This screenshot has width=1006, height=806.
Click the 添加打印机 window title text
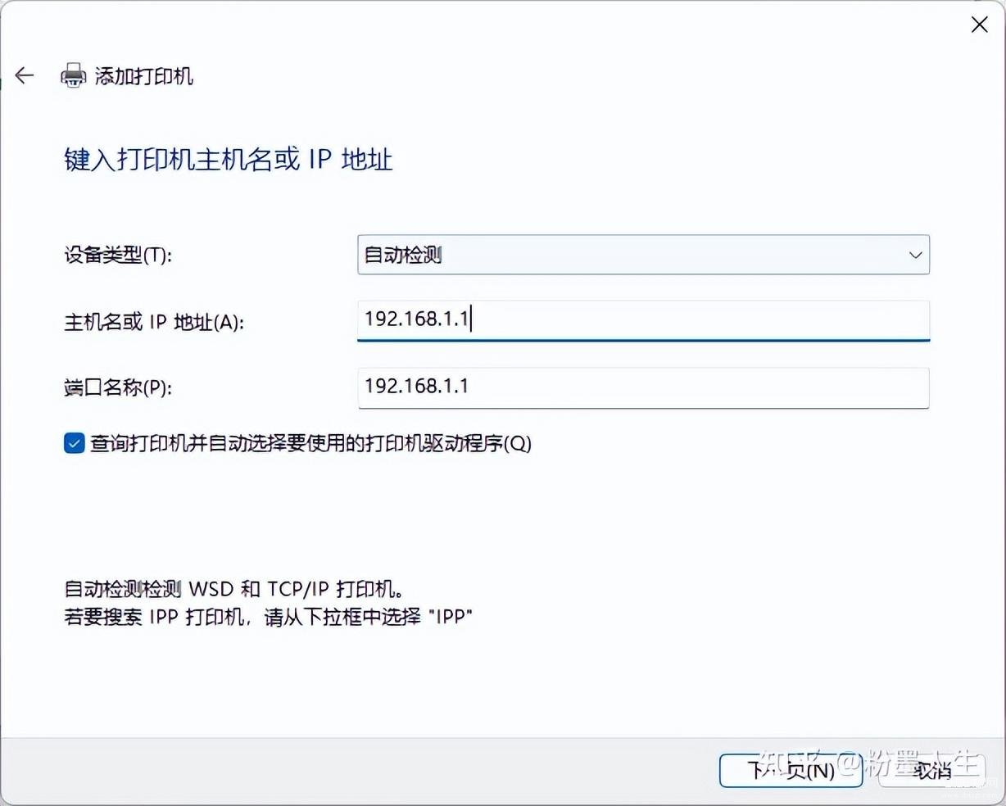click(144, 76)
